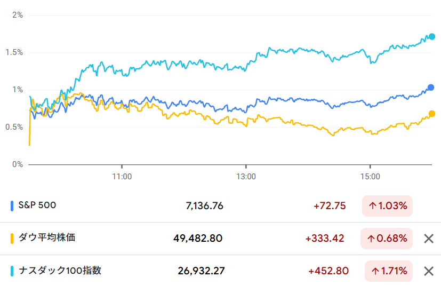Remove ダウ平均株価 using its X icon
The image size is (441, 285).
[x=428, y=239]
